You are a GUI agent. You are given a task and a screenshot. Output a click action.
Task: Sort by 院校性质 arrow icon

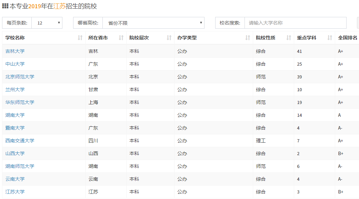(x=289, y=38)
